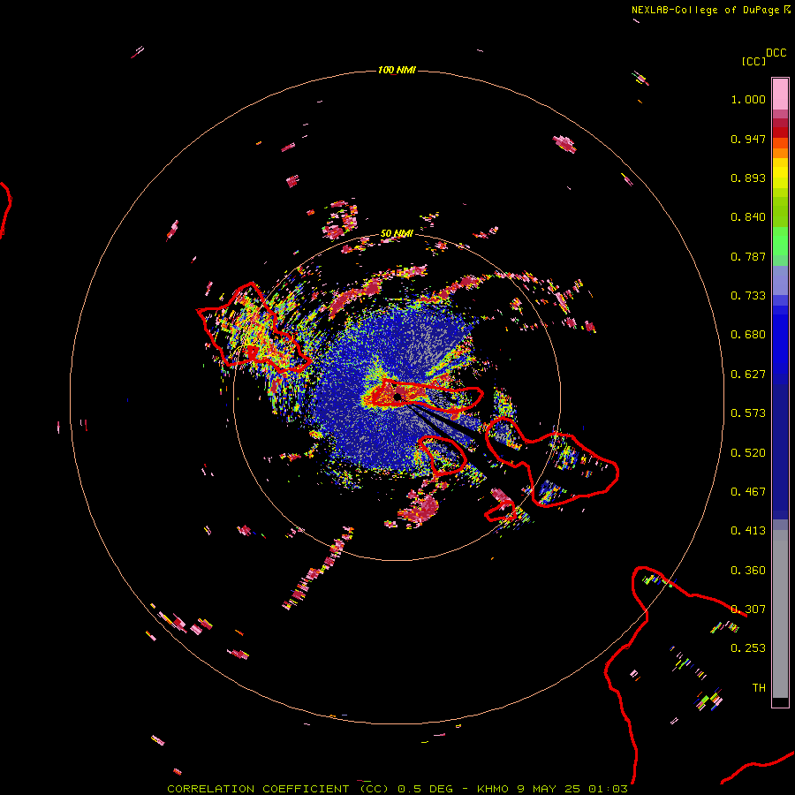Click the 0.520 value on the CC scale
795x795 pixels.
[x=748, y=453]
